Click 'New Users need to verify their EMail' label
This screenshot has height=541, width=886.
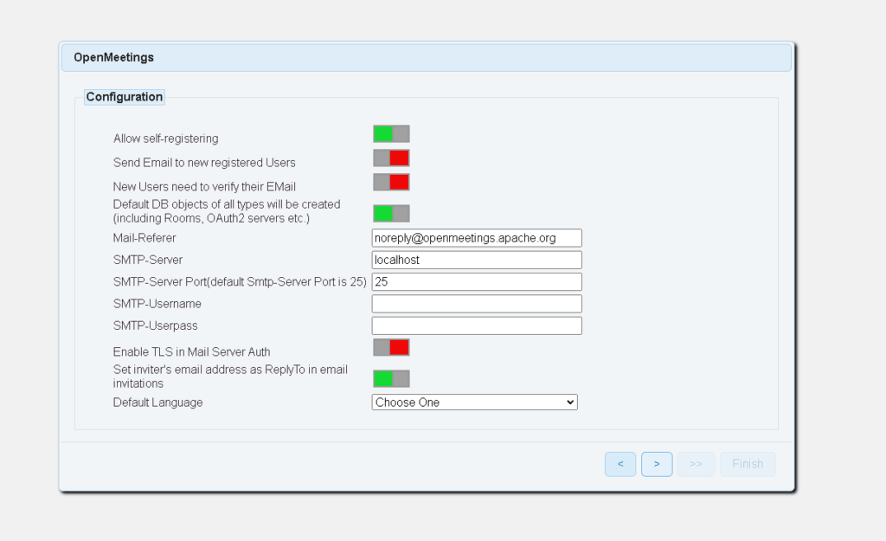204,187
